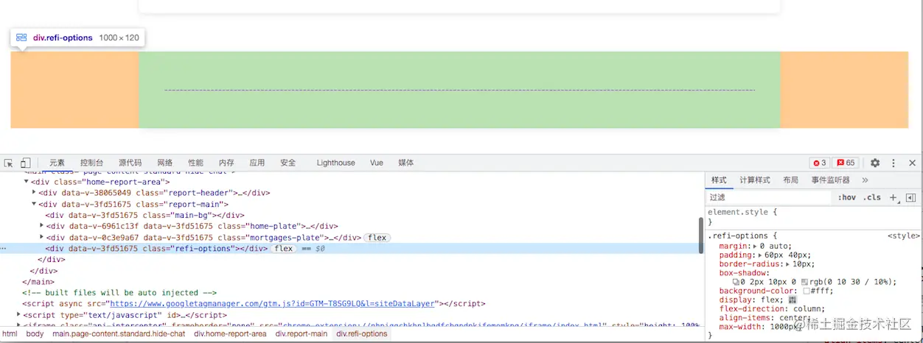Image resolution: width=923 pixels, height=343 pixels.
Task: Expand the text/javascript script node
Action: (18, 314)
